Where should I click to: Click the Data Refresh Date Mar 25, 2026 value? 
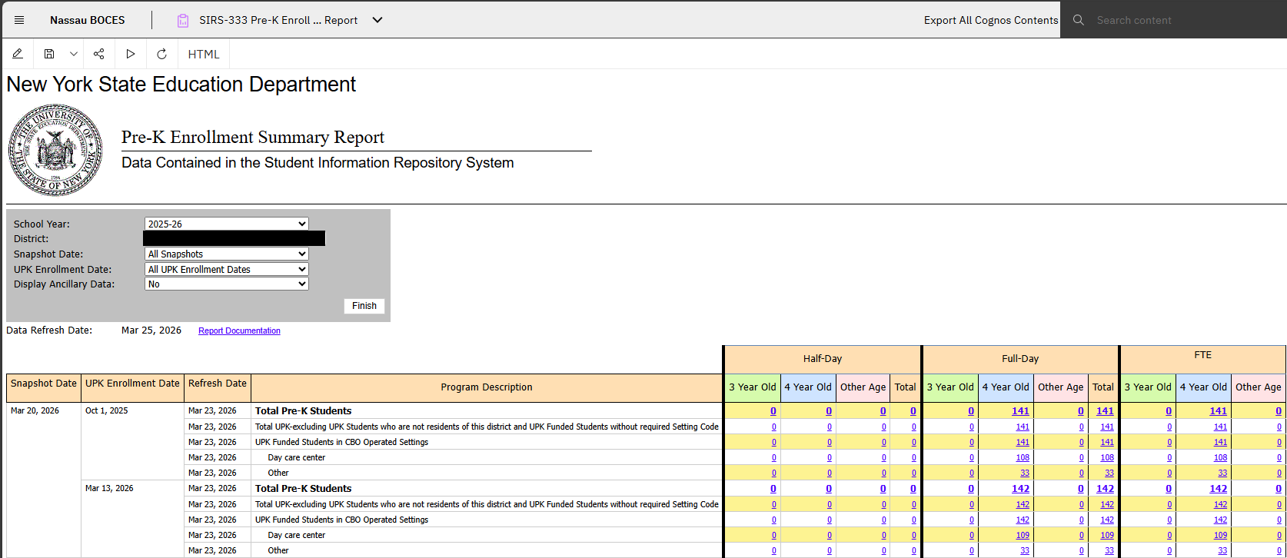[x=151, y=330]
